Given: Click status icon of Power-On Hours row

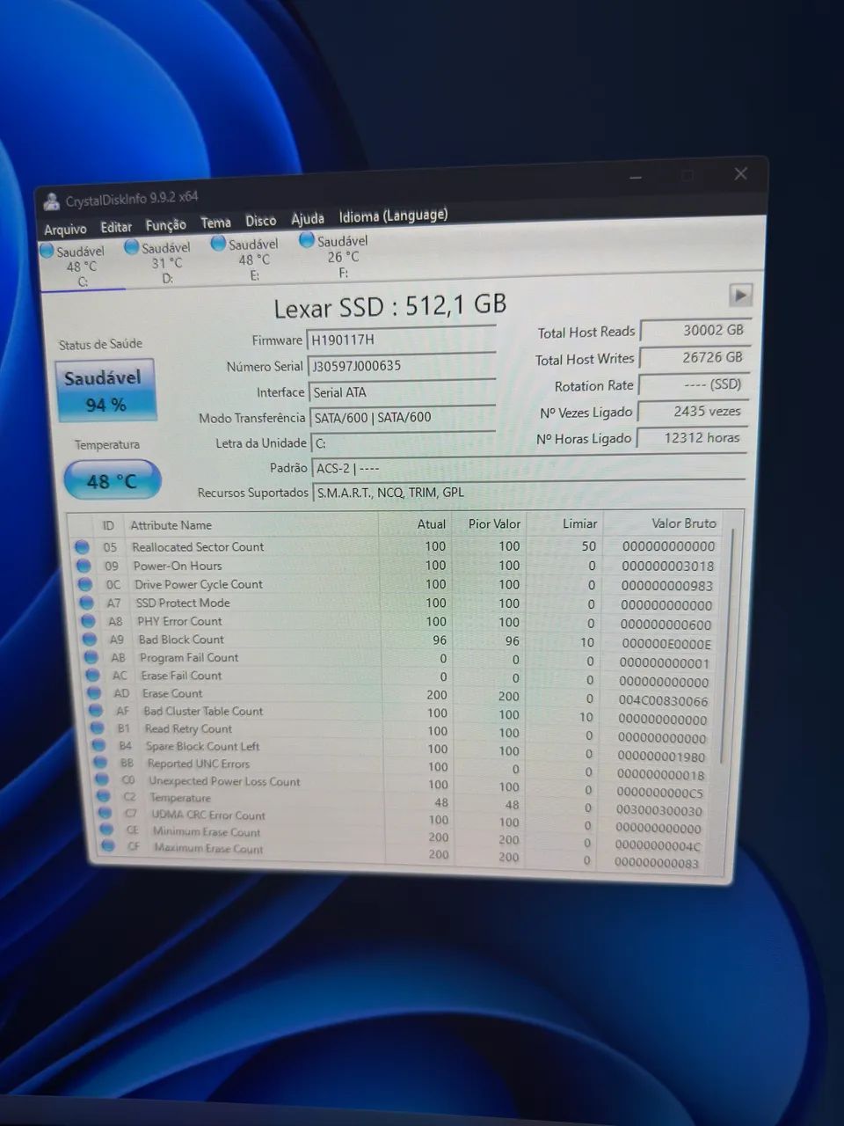Looking at the screenshot, I should [84, 566].
